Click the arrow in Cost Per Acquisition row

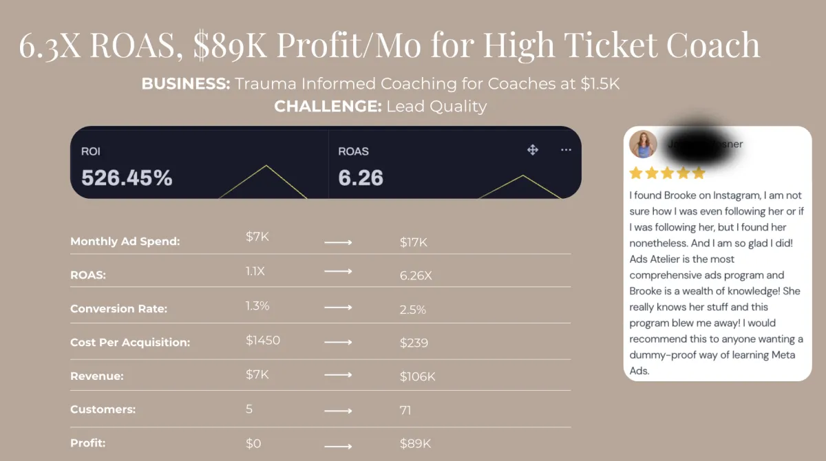pos(338,342)
